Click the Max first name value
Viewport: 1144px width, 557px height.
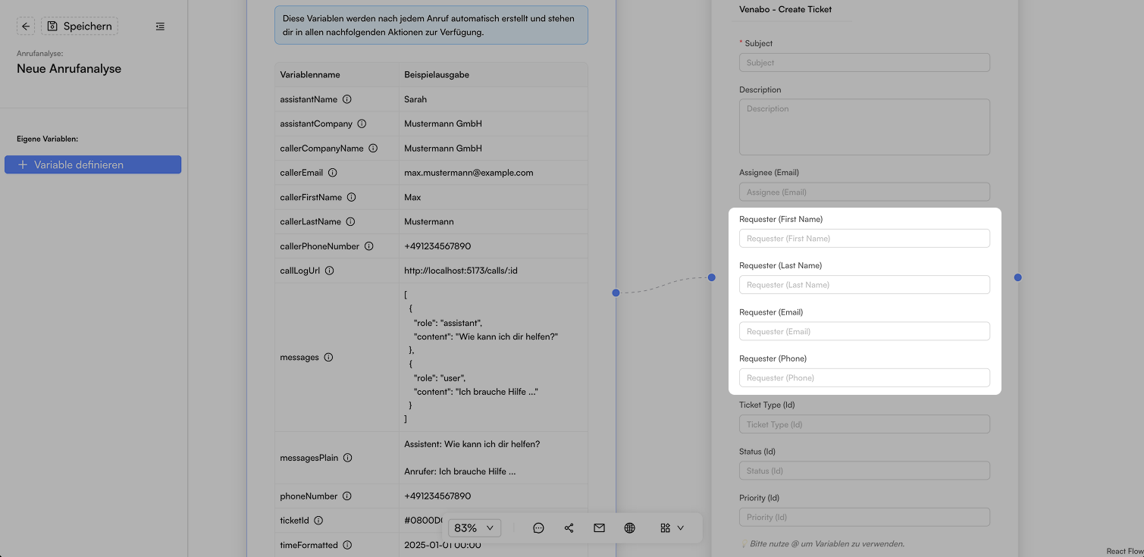click(412, 197)
